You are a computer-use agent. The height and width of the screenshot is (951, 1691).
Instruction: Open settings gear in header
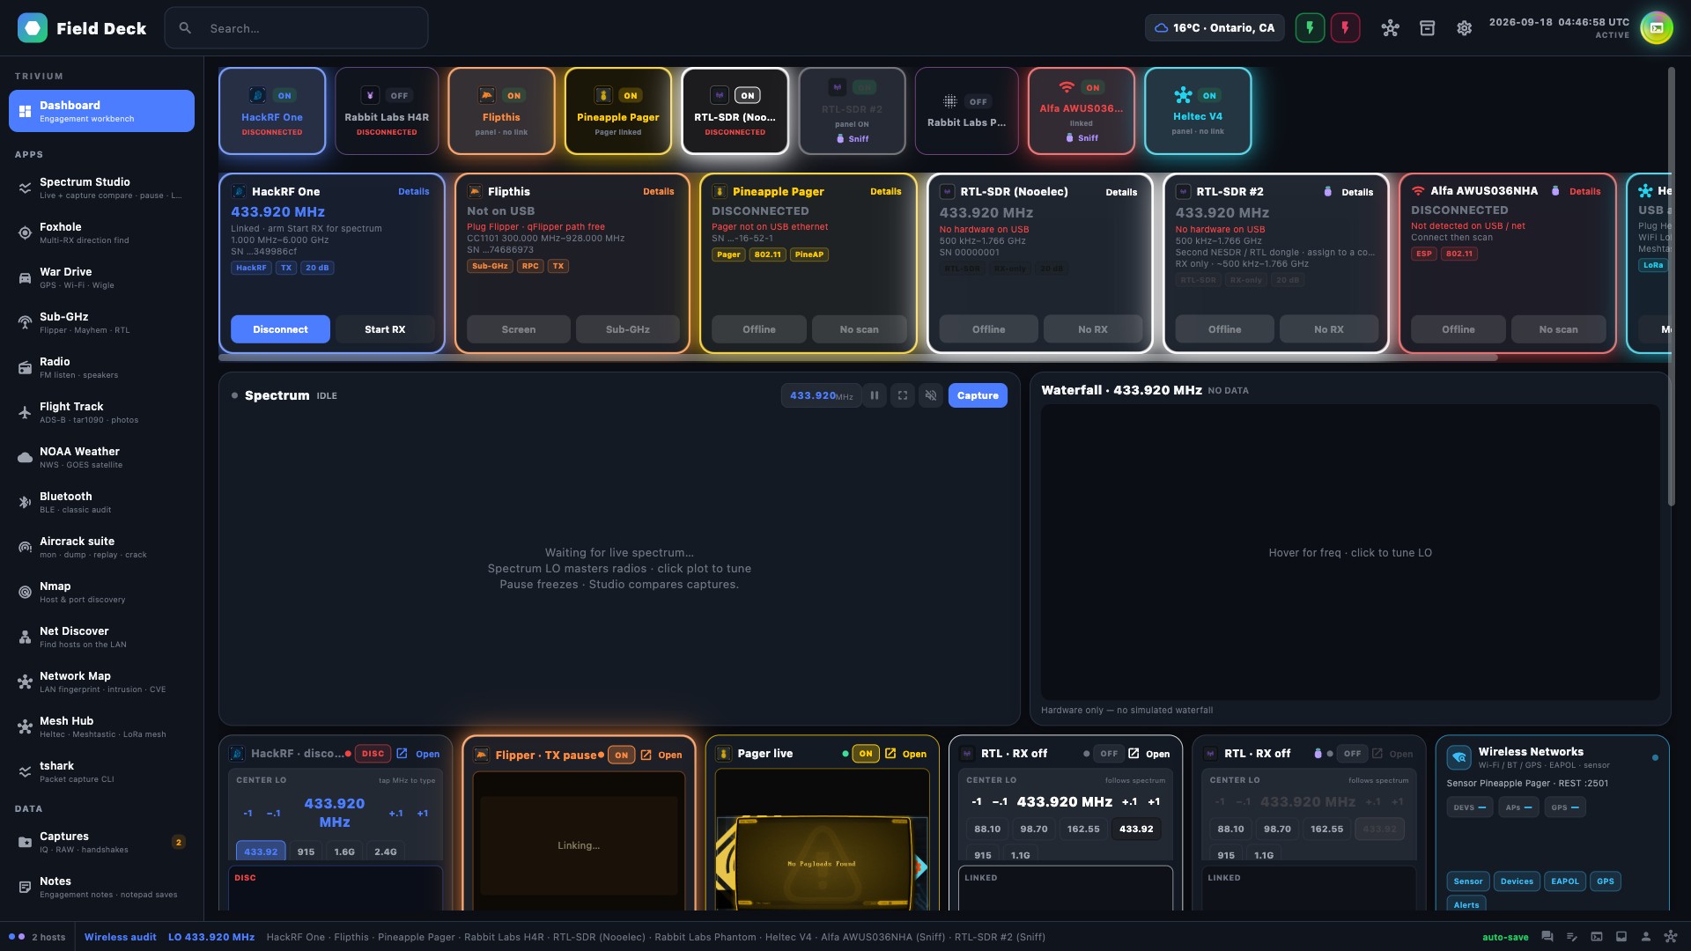point(1464,28)
